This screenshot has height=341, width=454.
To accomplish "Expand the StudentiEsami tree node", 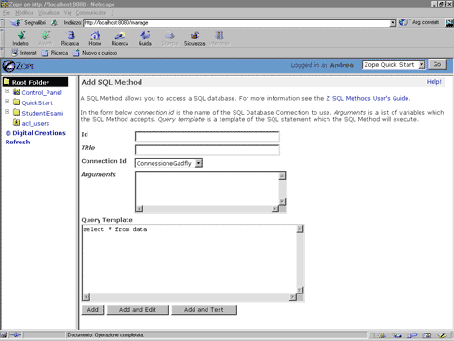I will click(7, 112).
